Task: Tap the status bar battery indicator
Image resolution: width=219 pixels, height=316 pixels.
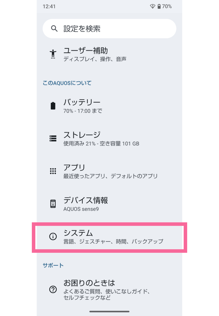Action: click(159, 6)
